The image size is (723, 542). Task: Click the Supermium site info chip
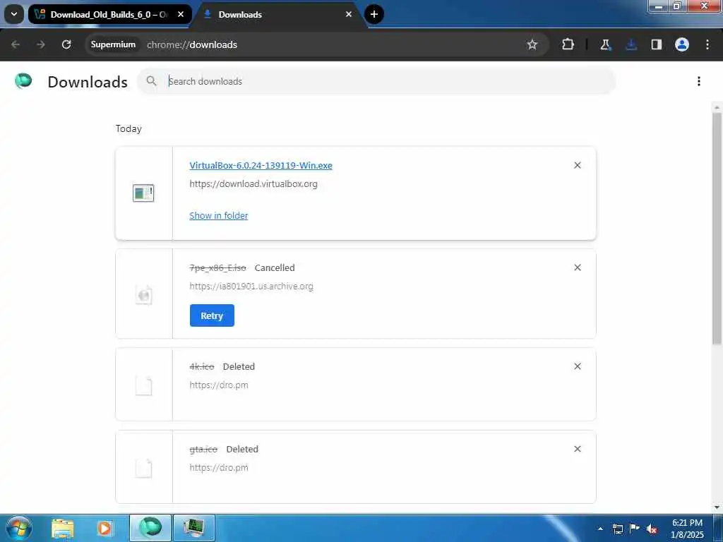113,44
